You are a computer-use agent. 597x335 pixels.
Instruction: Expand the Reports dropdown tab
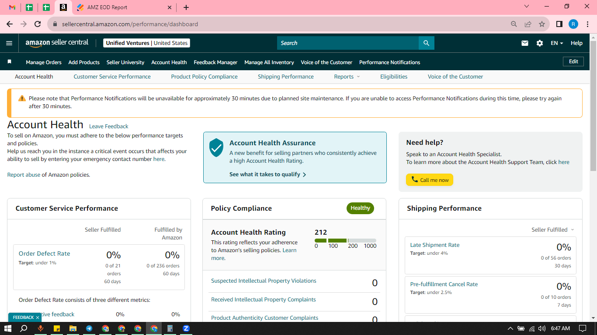(x=347, y=76)
